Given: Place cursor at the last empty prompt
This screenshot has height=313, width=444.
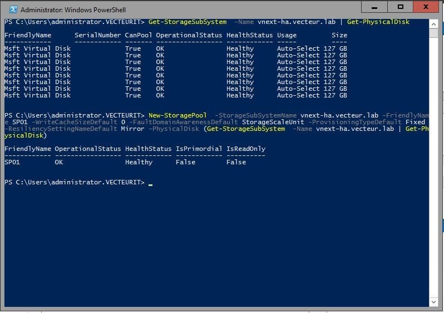Looking at the screenshot, I should tap(150, 183).
